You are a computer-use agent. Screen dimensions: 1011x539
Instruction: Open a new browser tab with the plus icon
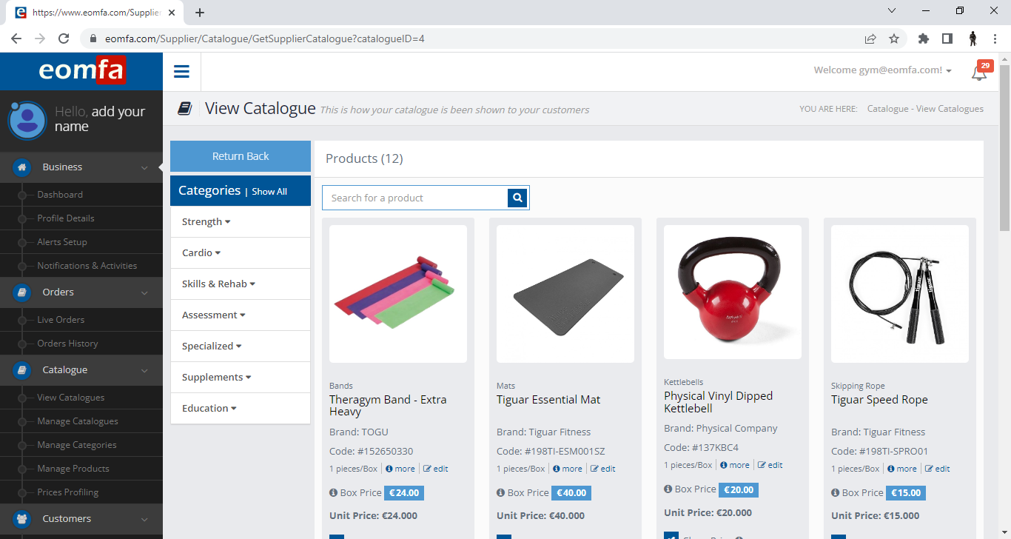pyautogui.click(x=200, y=13)
